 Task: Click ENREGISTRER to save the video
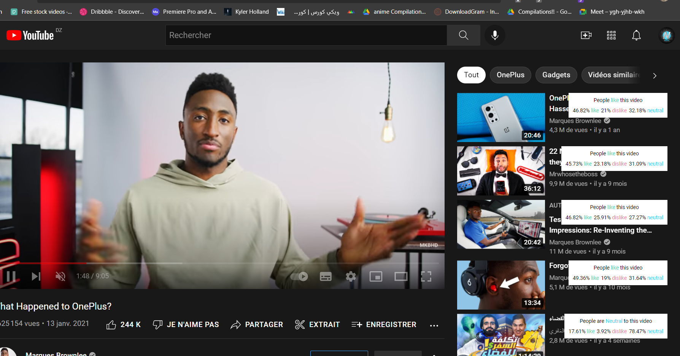[384, 325]
